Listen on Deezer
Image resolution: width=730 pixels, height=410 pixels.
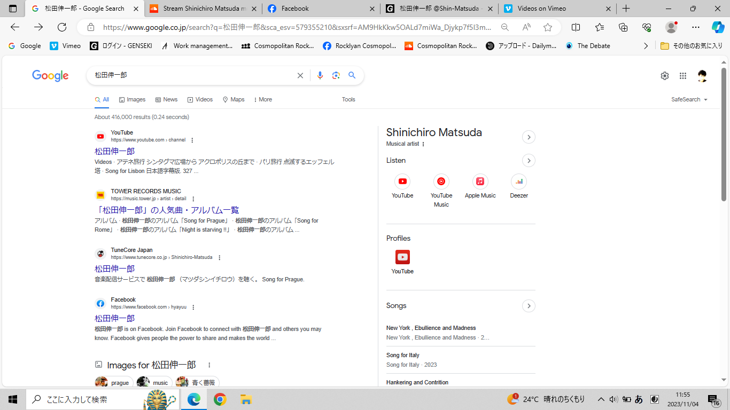click(519, 186)
